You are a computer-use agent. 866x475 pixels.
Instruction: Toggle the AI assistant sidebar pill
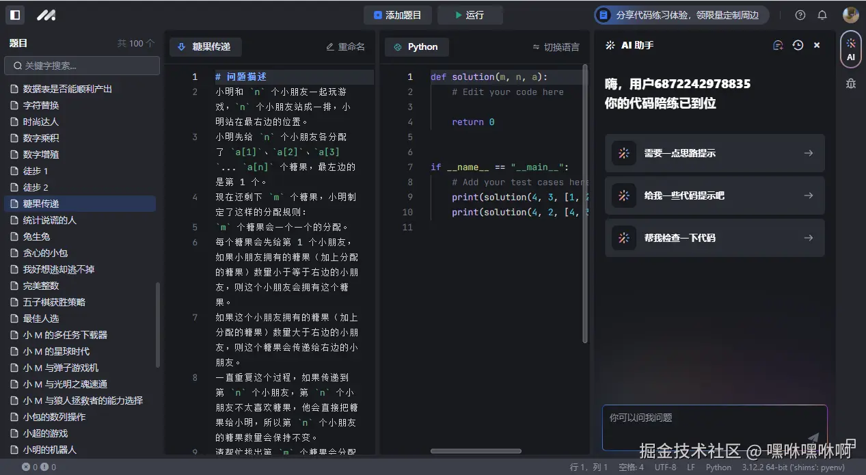coord(850,49)
